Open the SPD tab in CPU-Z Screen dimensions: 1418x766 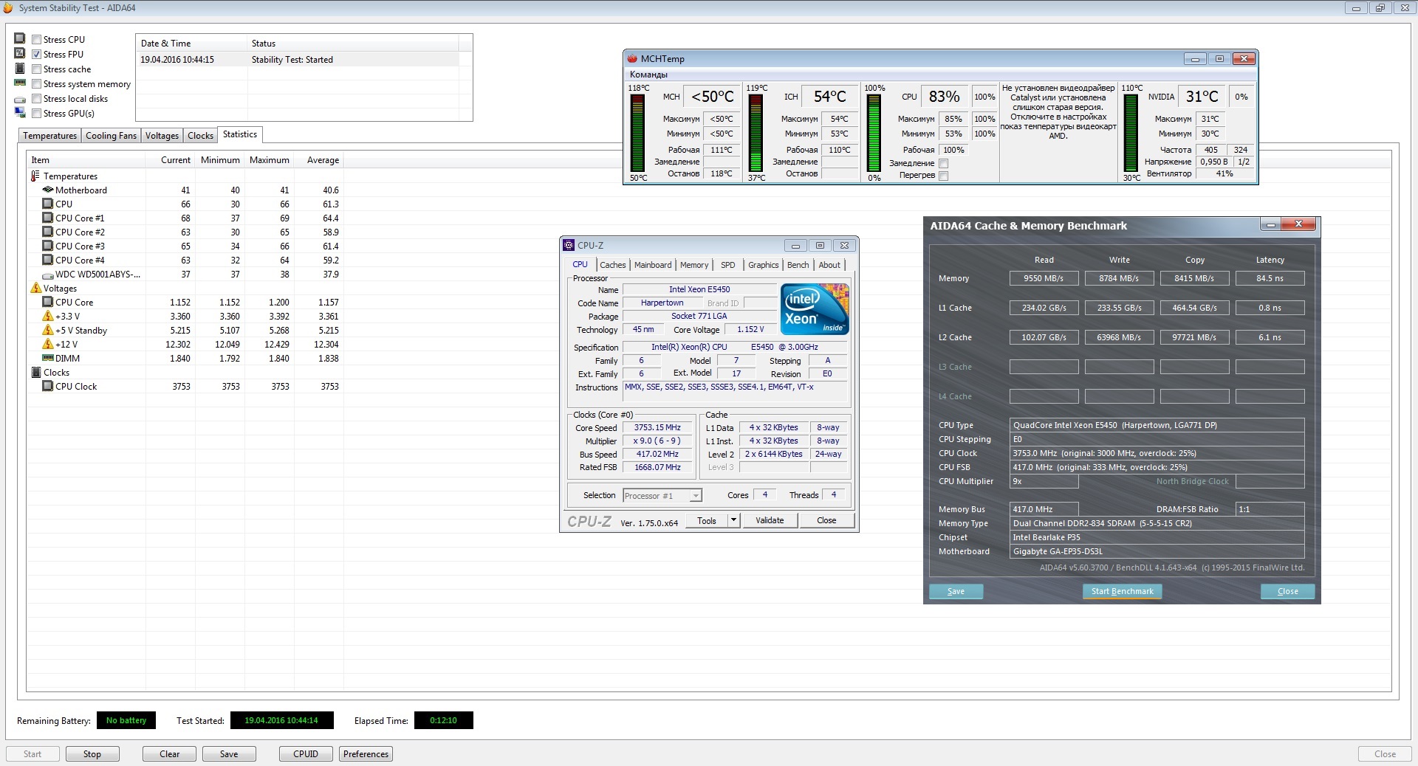tap(728, 265)
